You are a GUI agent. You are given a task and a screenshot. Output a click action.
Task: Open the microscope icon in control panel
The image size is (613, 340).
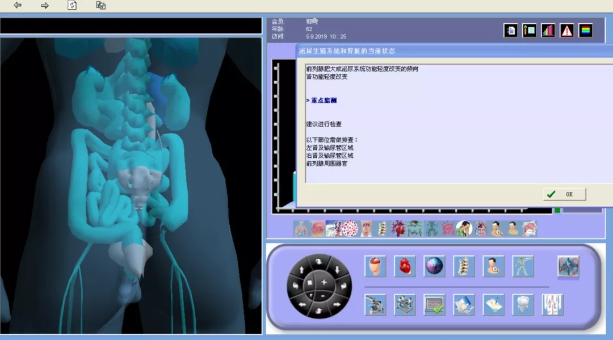tap(375, 305)
